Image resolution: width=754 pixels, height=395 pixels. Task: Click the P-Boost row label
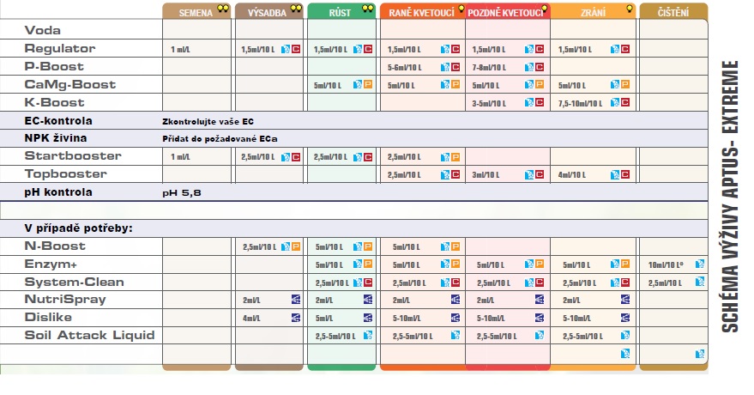54,66
